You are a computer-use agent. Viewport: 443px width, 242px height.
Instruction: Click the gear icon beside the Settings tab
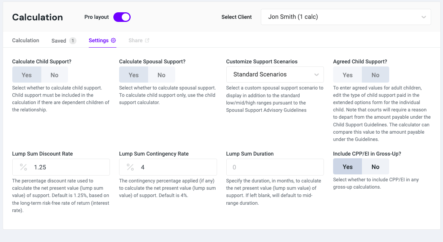click(113, 40)
